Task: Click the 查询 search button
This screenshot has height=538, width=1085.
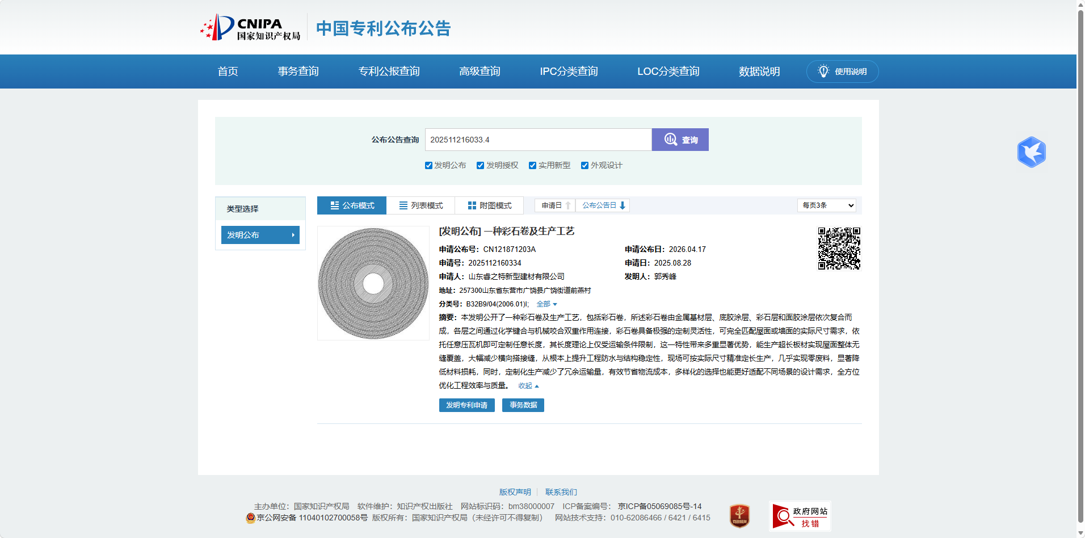Action: click(x=680, y=140)
